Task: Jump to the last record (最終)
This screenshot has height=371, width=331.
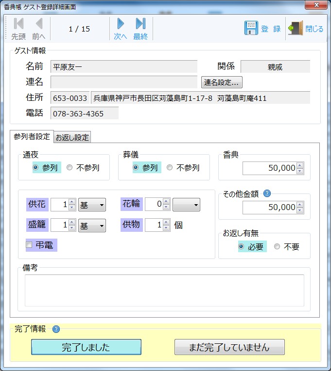Action: (x=140, y=24)
